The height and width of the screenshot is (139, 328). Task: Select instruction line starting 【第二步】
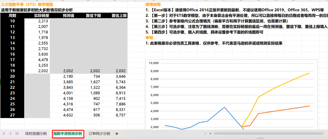coord(217,21)
